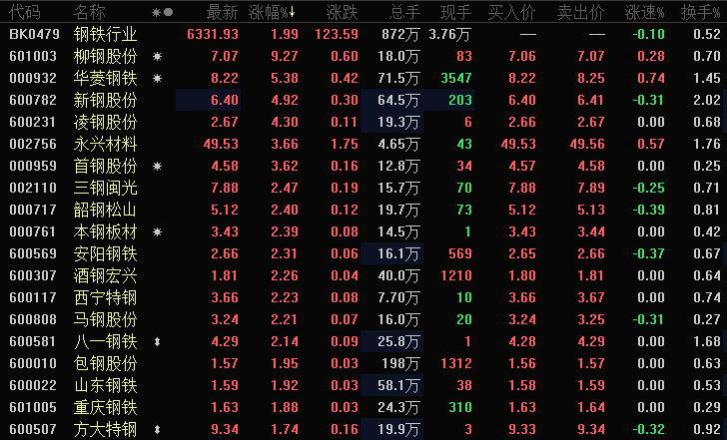Click the 198万 volume of 包钢股份
Viewport: 727px width, 440px height.
(400, 363)
